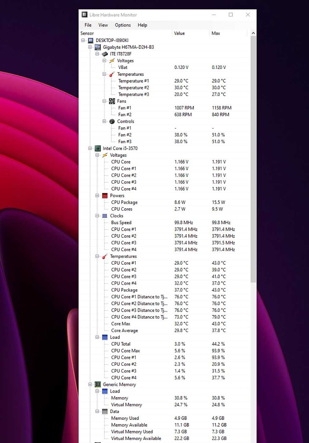Maximize the Libre Hardware Monitor window

click(231, 15)
